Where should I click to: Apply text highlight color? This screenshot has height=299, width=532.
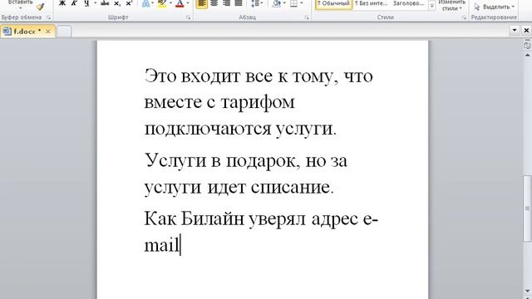pos(162,3)
